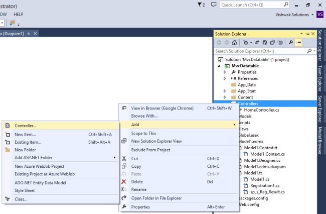This screenshot has width=326, height=214.
Task: Expand the Properties node in project tree
Action: point(225,72)
